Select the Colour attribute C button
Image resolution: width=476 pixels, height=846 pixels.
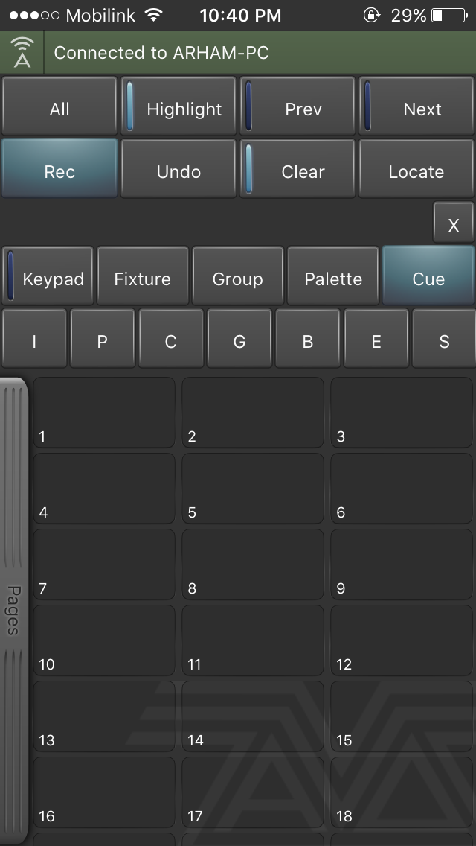(x=171, y=340)
